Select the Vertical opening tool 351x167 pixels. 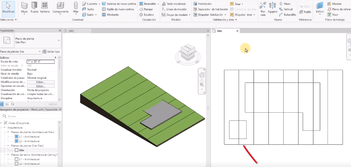[x=286, y=9]
